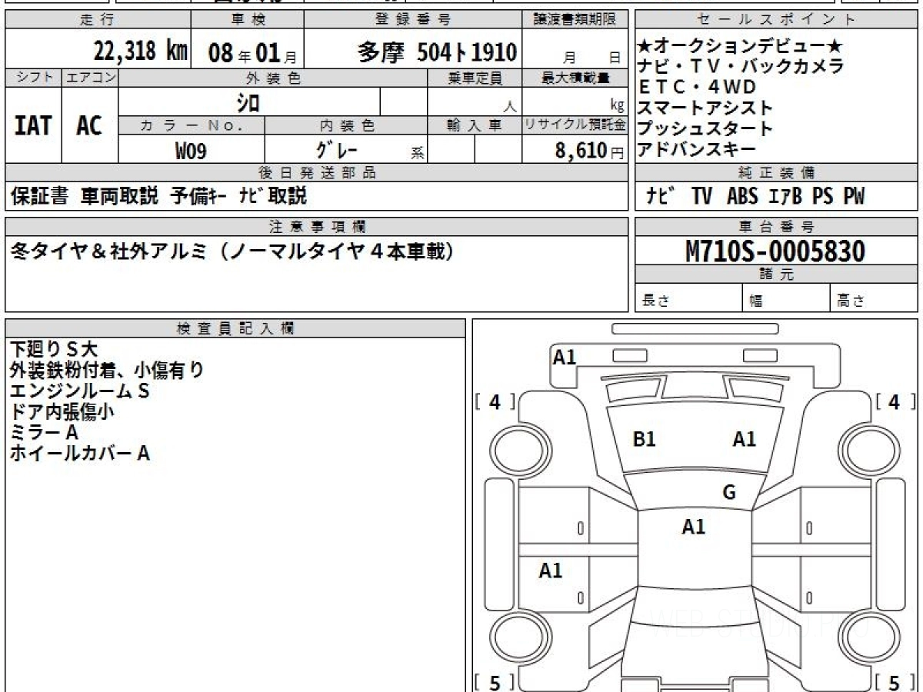Click A1 mark on front bumper
Viewport: 923px width, 692px height.
pos(565,356)
